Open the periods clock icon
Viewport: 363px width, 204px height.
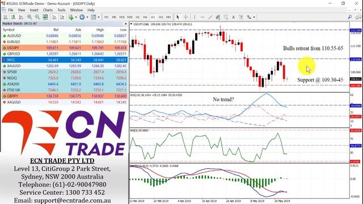click(82, 17)
